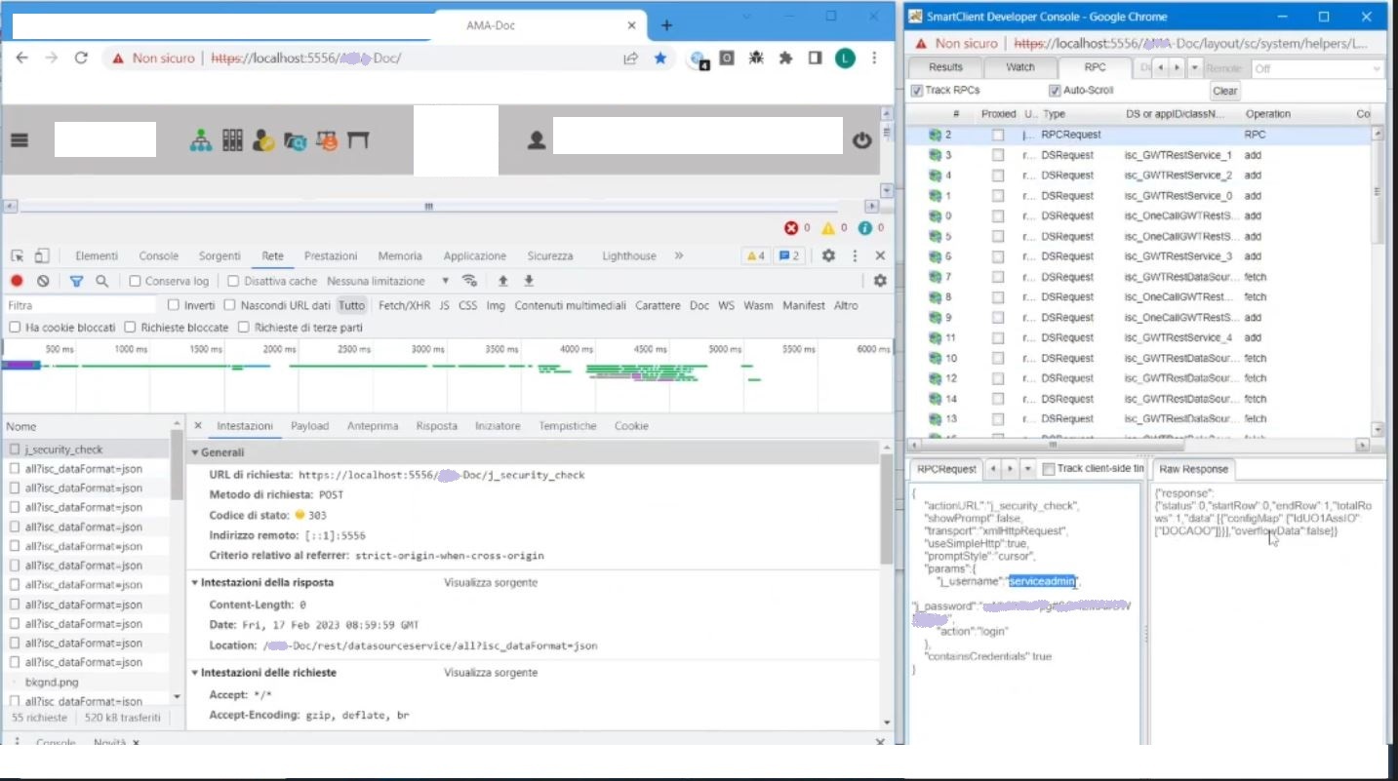Viewport: 1398px width, 781px height.
Task: Click the power logout icon
Action: click(x=861, y=140)
